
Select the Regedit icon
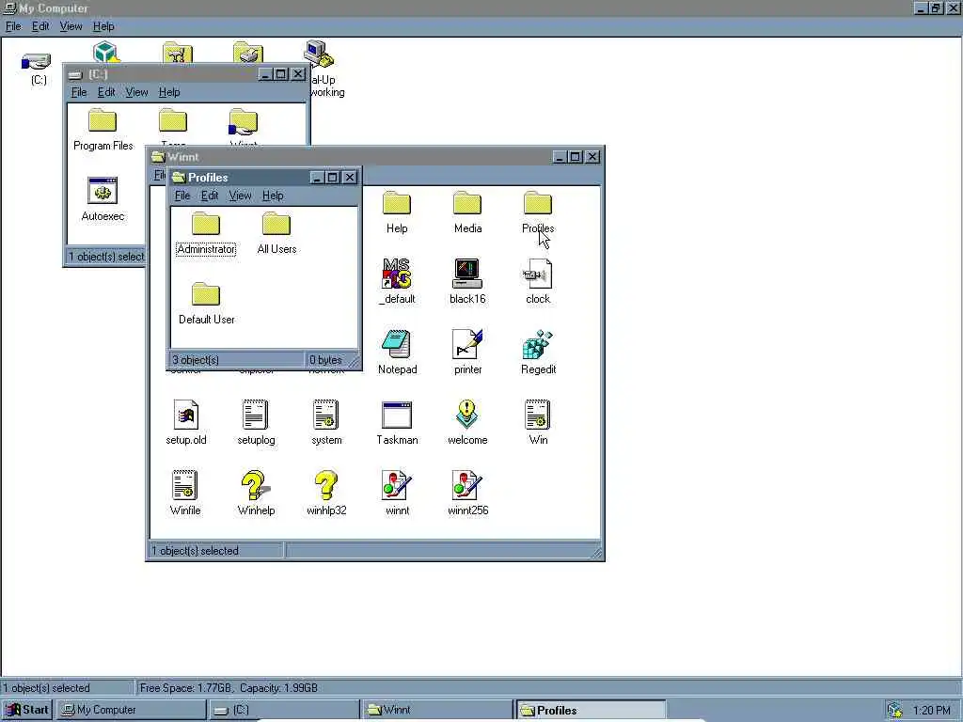click(x=538, y=353)
